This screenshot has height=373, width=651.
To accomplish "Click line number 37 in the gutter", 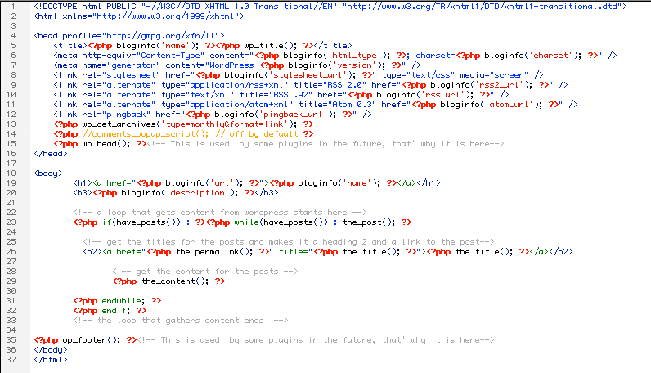I will click(x=11, y=359).
